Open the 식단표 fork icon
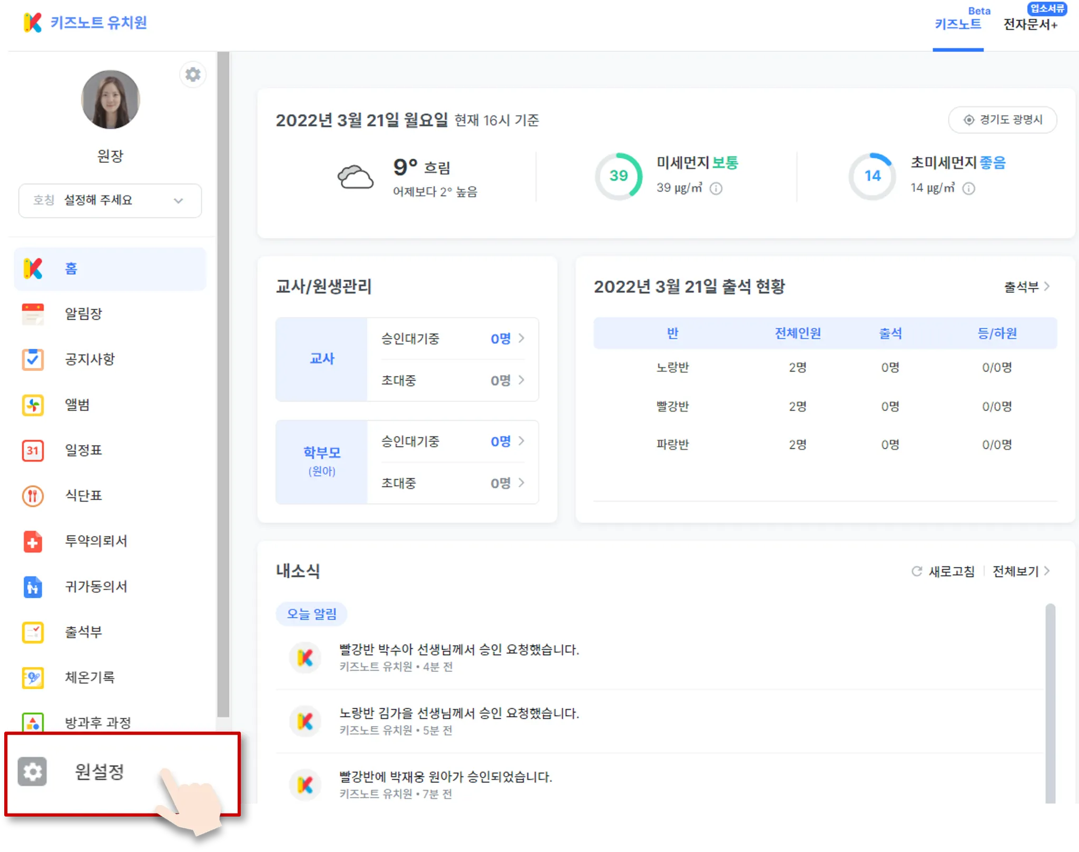1079x852 pixels. tap(33, 496)
